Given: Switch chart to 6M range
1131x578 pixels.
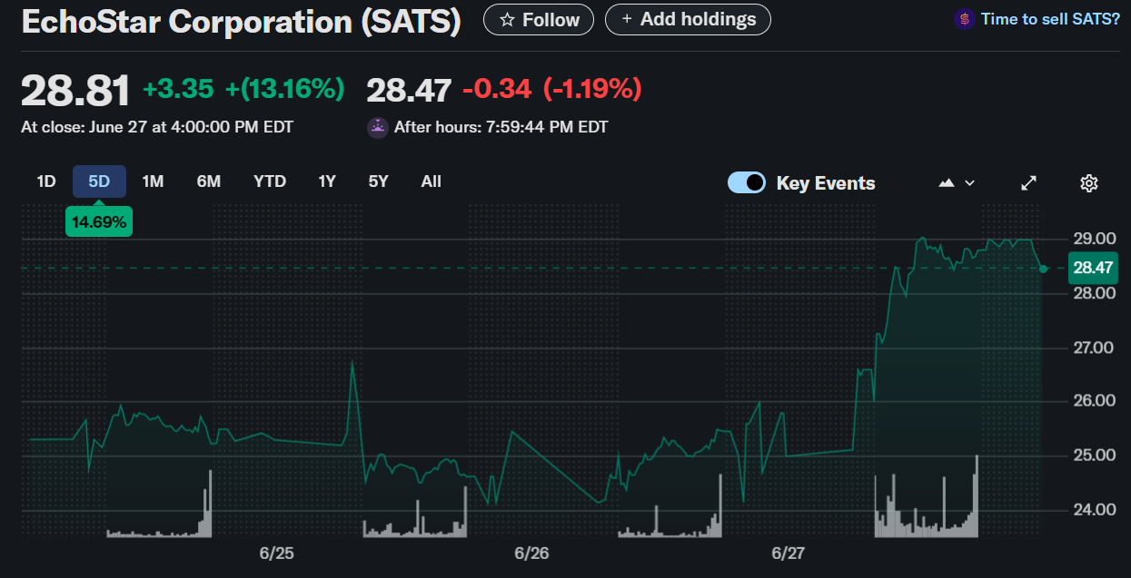Looking at the screenshot, I should tap(209, 181).
